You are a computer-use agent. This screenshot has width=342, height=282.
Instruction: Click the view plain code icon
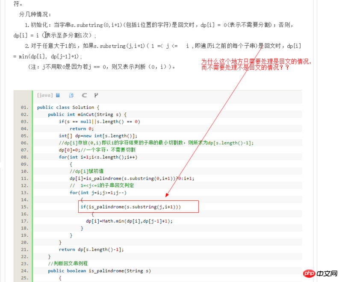click(58, 95)
